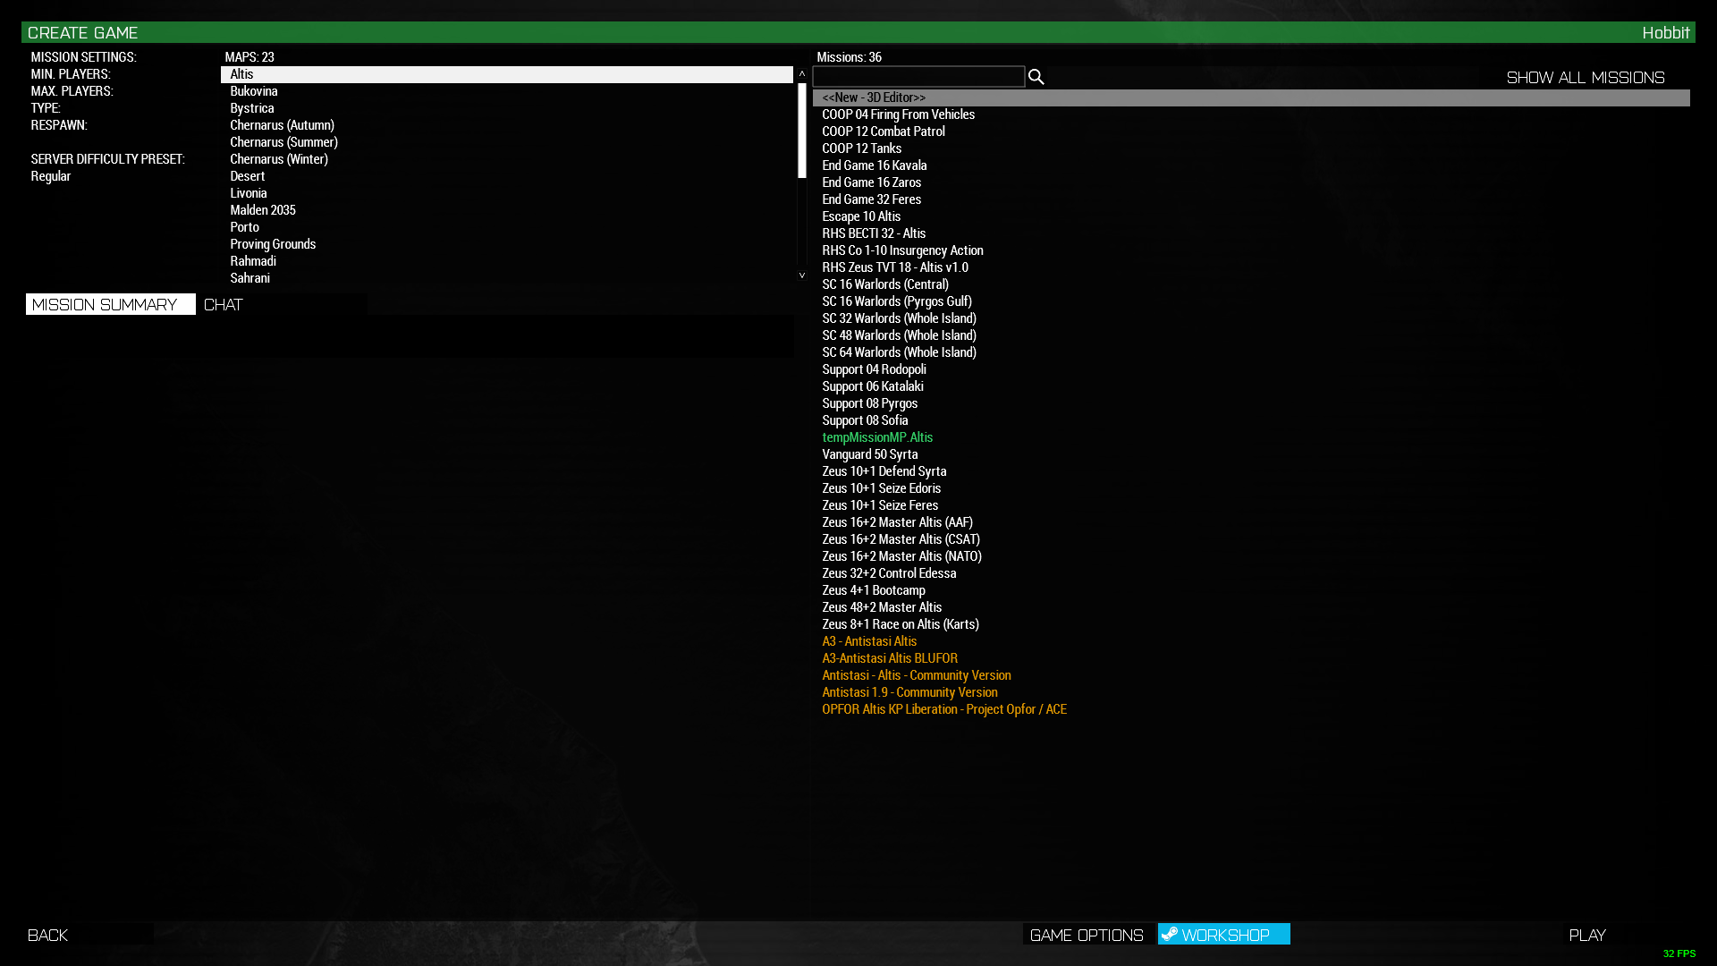1717x966 pixels.
Task: Switch to the Chat tab
Action: 224,305
